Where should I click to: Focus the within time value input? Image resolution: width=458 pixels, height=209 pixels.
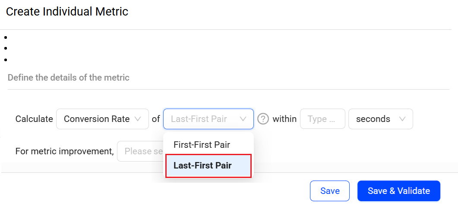coord(322,119)
